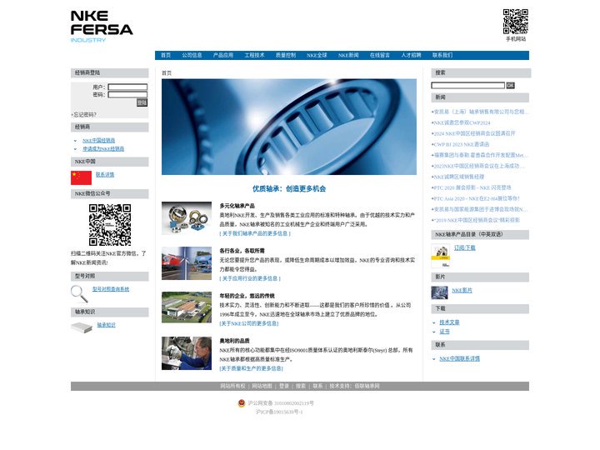Click the worker inspecting bearing thumbnail

[x=187, y=353]
